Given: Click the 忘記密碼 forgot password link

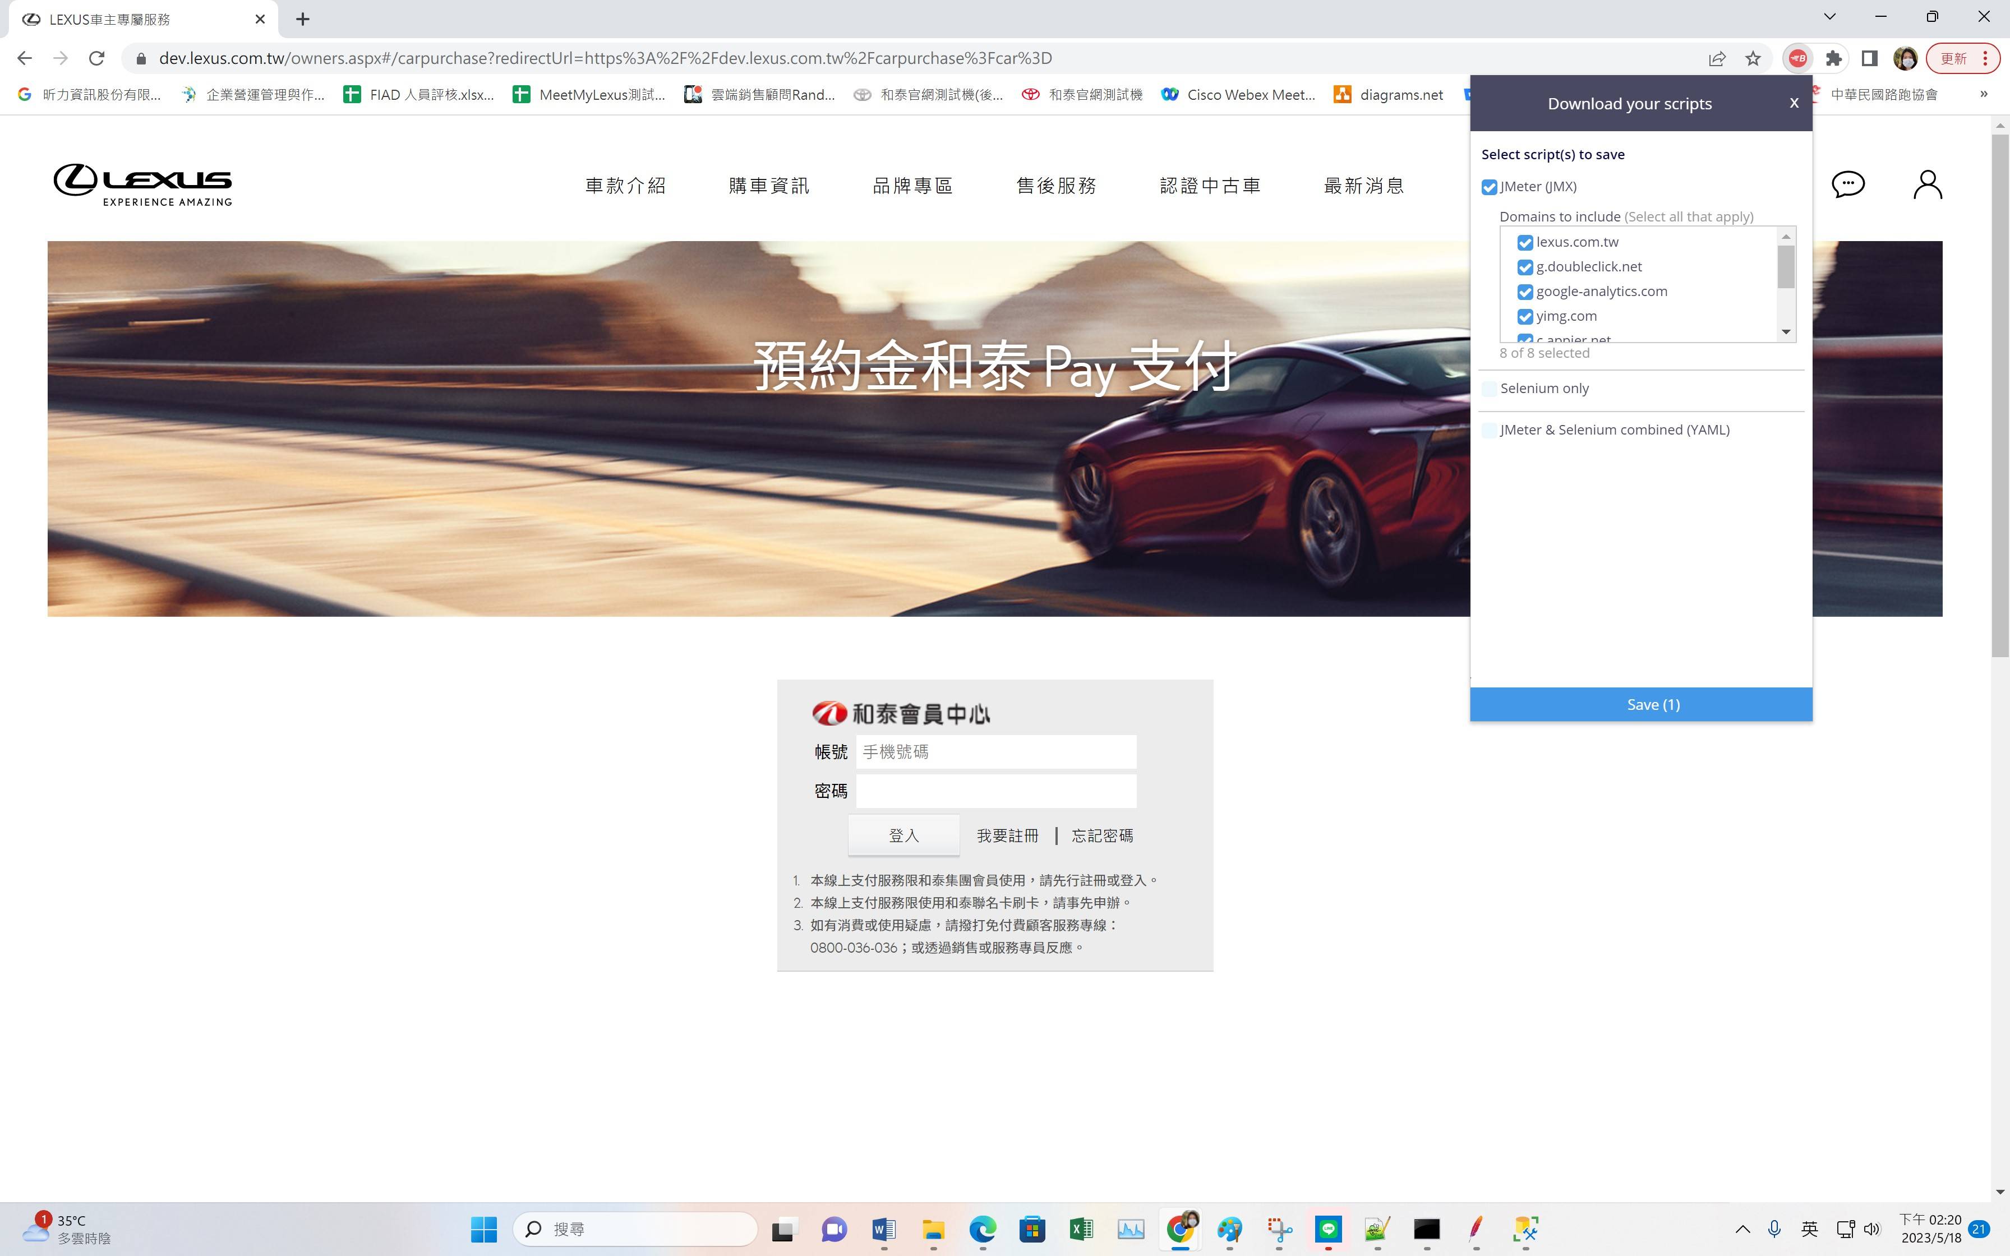Looking at the screenshot, I should click(x=1102, y=835).
